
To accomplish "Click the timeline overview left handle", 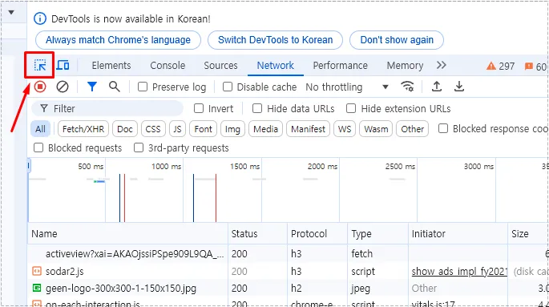I will click(29, 166).
